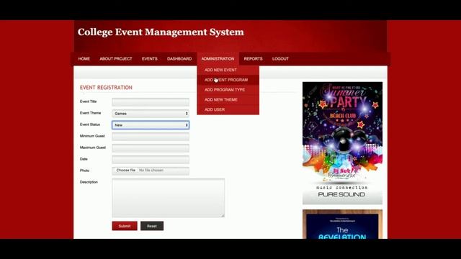Click the Maximum Guest input field
This screenshot has width=461, height=259.
(151, 148)
